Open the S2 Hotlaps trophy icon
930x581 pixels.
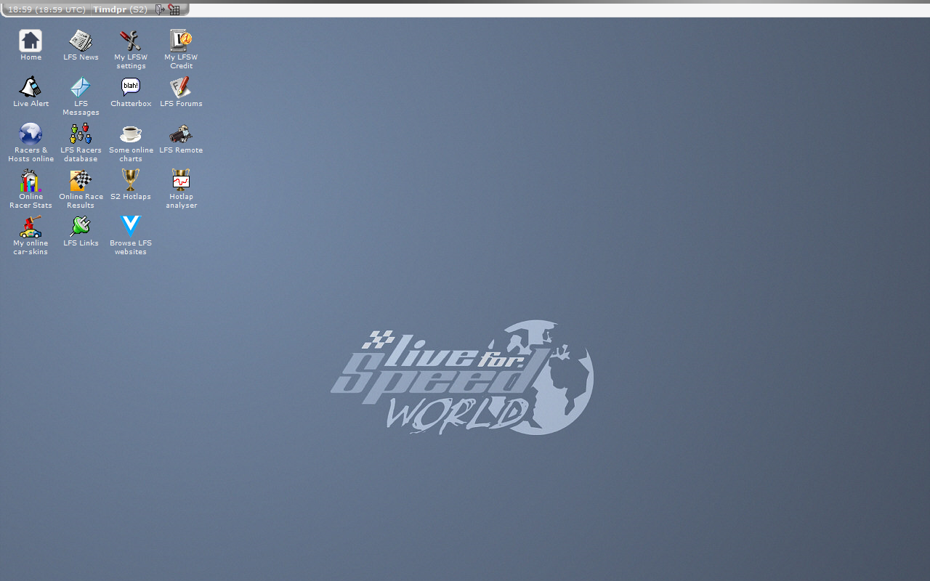131,180
